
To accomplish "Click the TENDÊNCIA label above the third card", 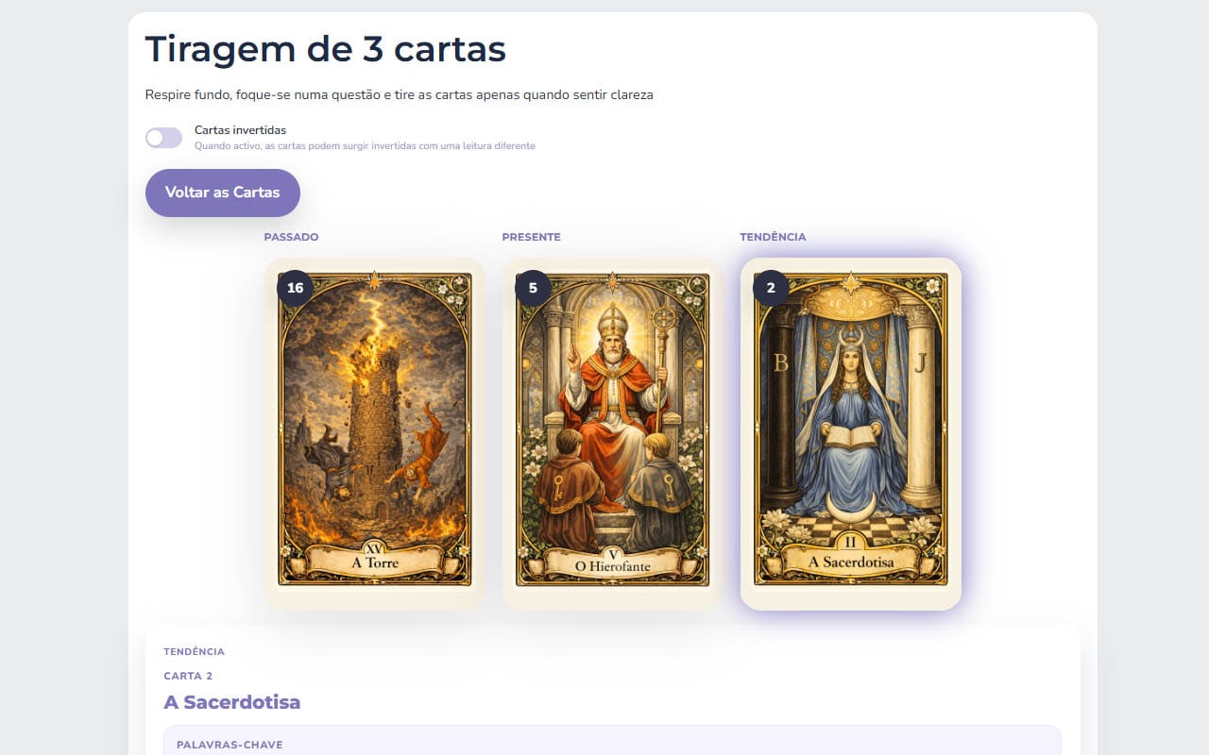I will pyautogui.click(x=773, y=237).
